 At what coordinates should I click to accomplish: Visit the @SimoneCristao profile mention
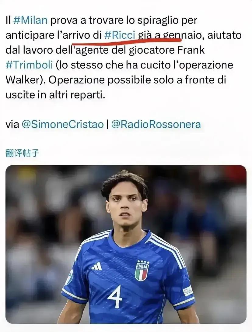tap(63, 124)
